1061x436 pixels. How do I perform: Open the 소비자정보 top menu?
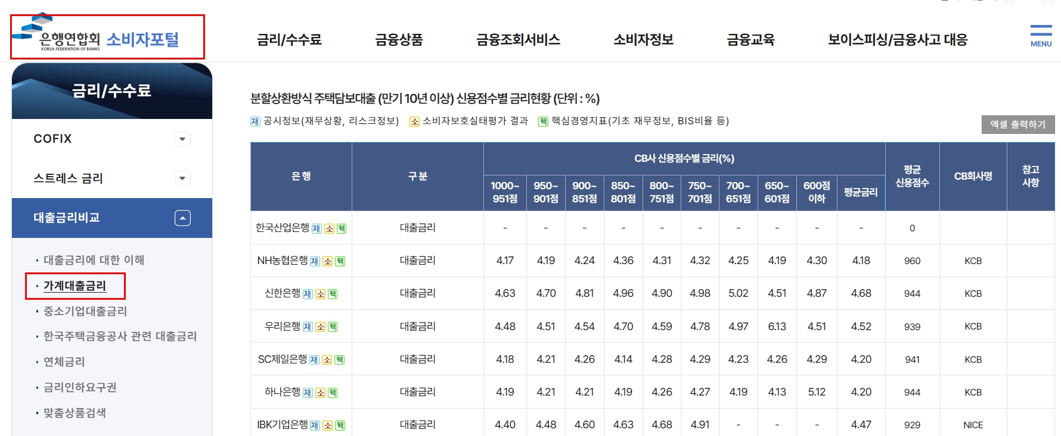tap(643, 39)
